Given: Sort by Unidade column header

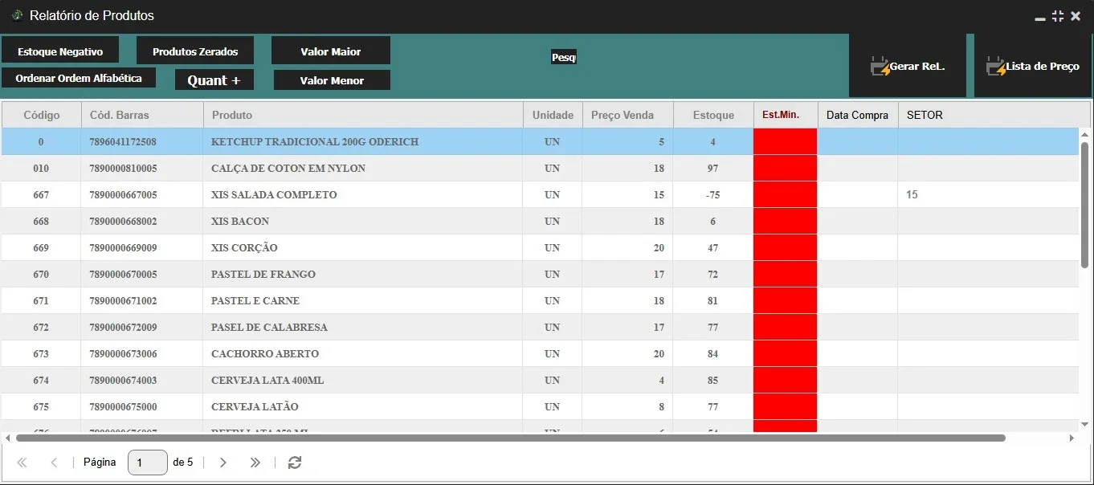Looking at the screenshot, I should (553, 115).
